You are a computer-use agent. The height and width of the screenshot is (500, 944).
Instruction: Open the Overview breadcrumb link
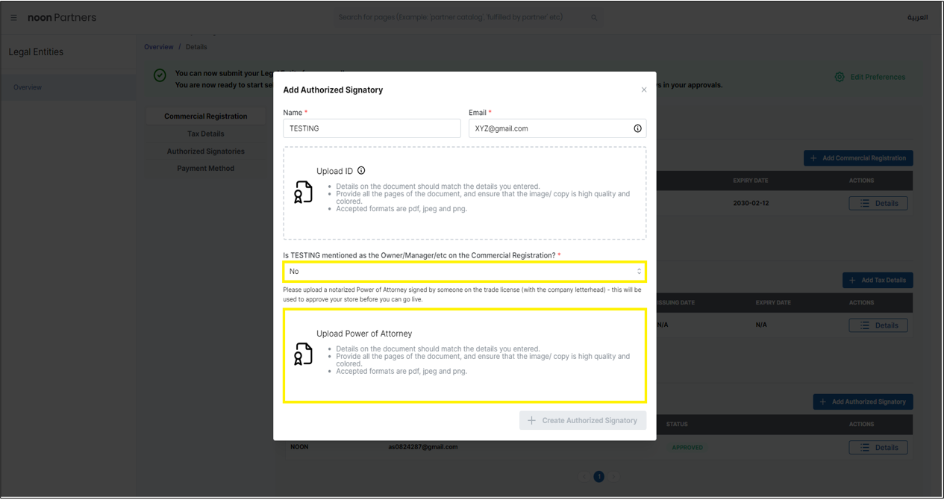pos(158,46)
